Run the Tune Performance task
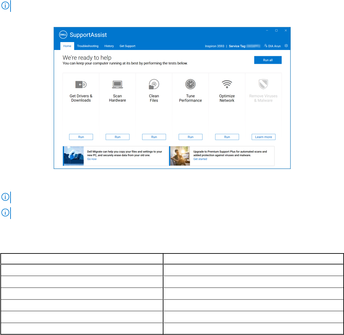Screen dimensions: 344x335 (x=190, y=137)
